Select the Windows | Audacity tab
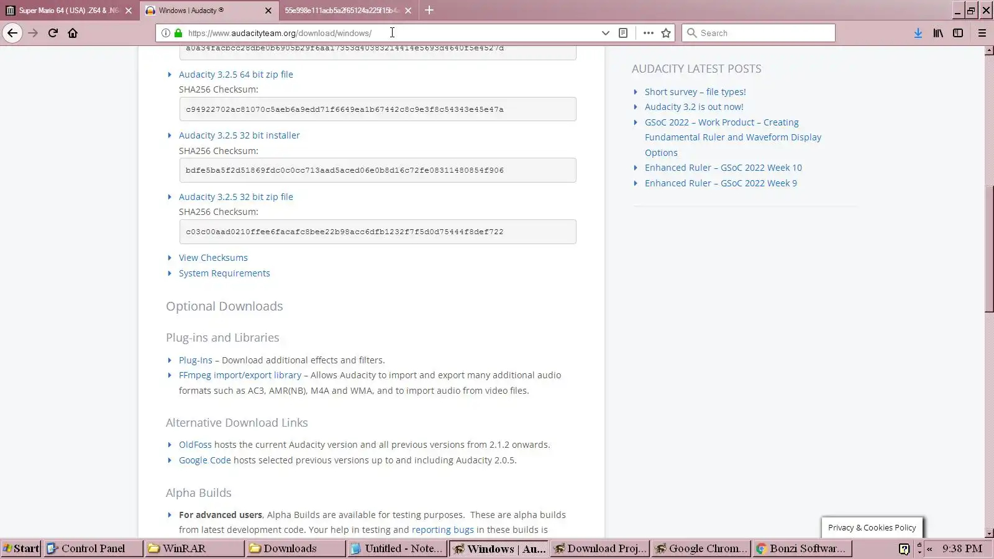994x559 pixels. (209, 11)
